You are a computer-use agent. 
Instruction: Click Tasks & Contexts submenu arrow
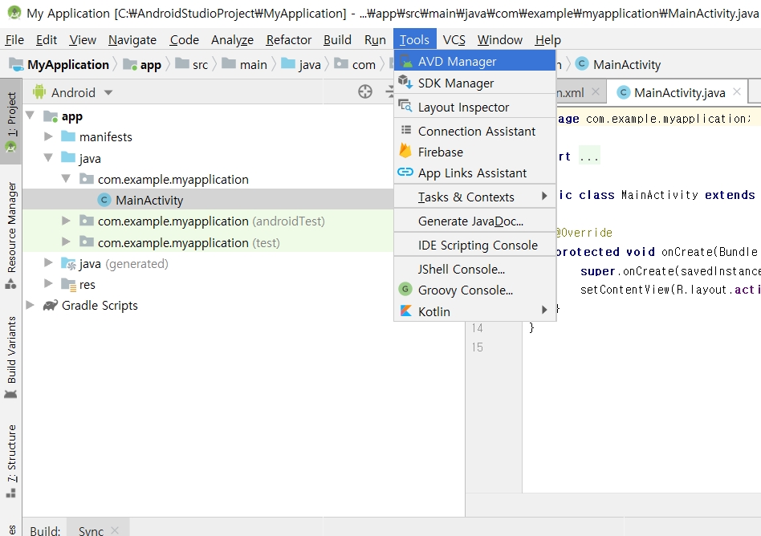[x=544, y=196]
